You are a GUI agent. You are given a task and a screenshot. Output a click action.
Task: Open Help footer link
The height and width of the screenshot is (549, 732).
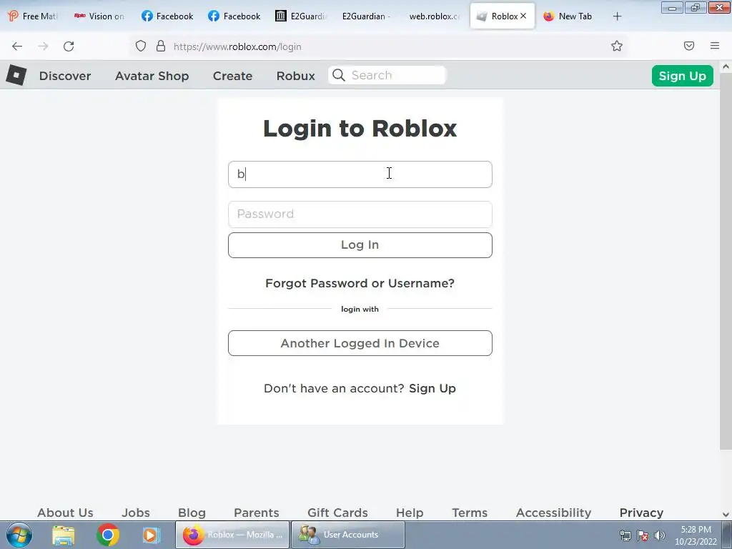pos(410,513)
